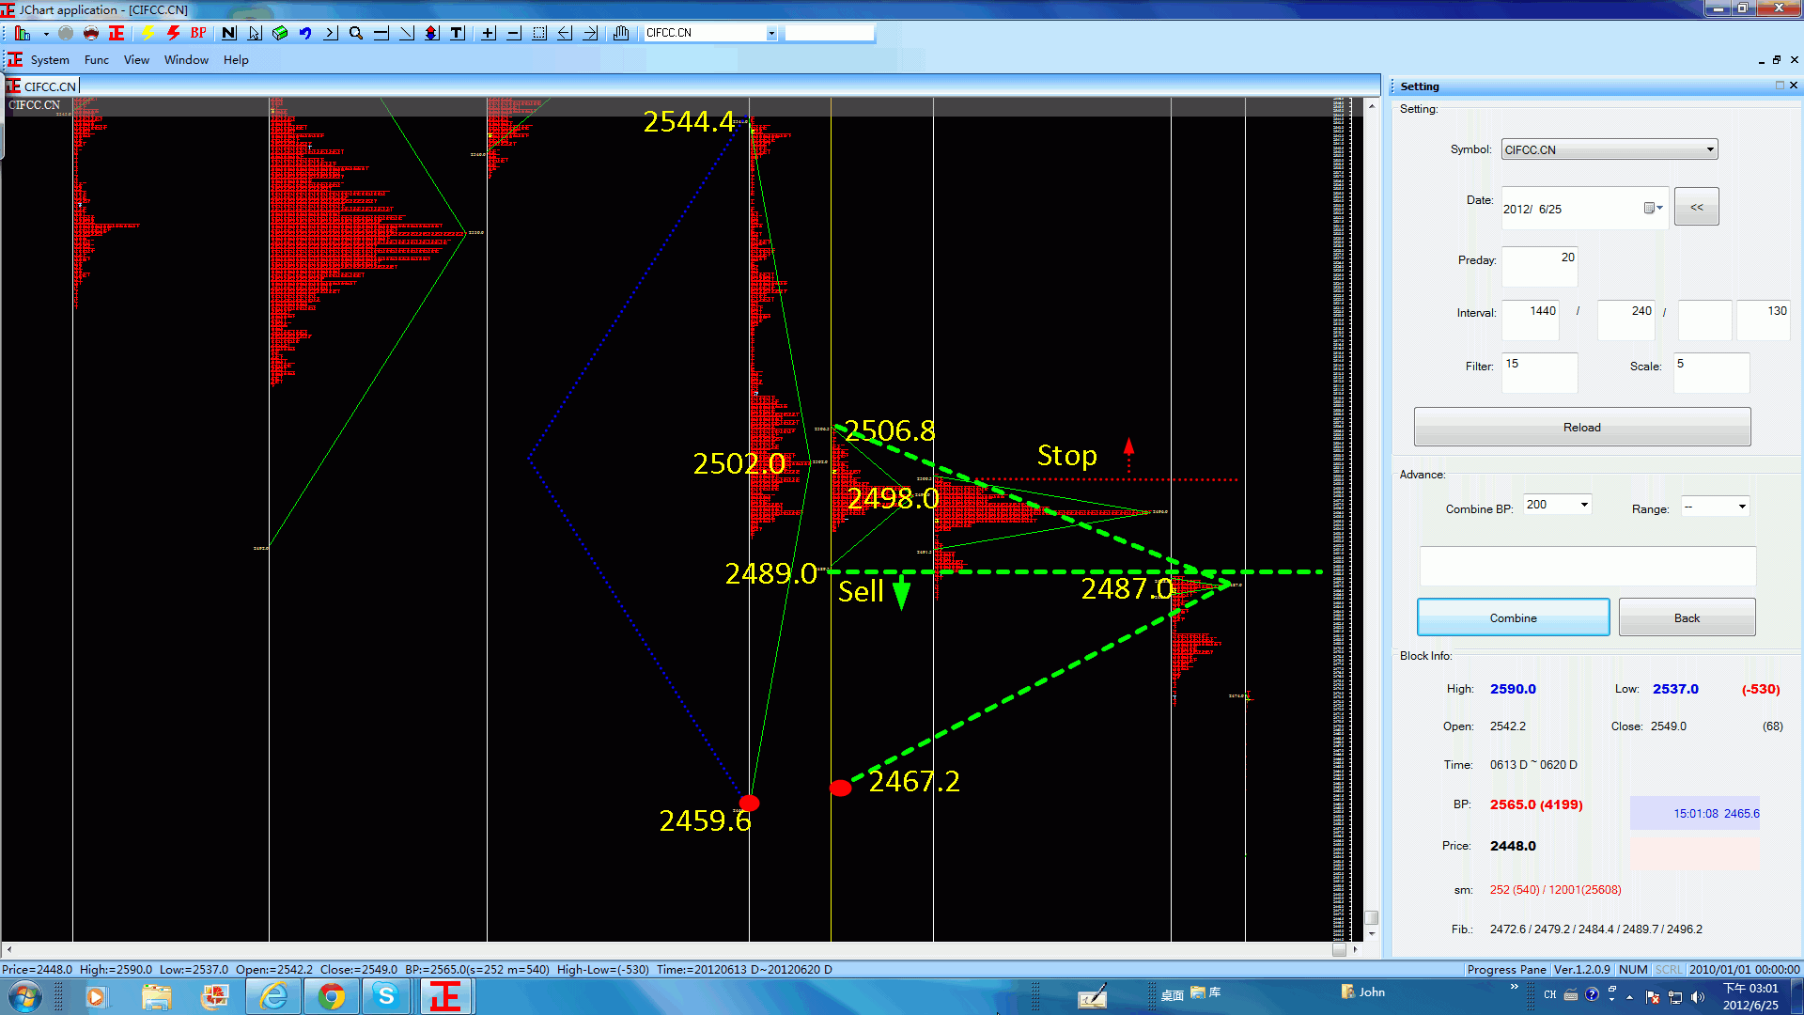Open the Help menu
Screen dimensions: 1804x1015
click(x=236, y=60)
